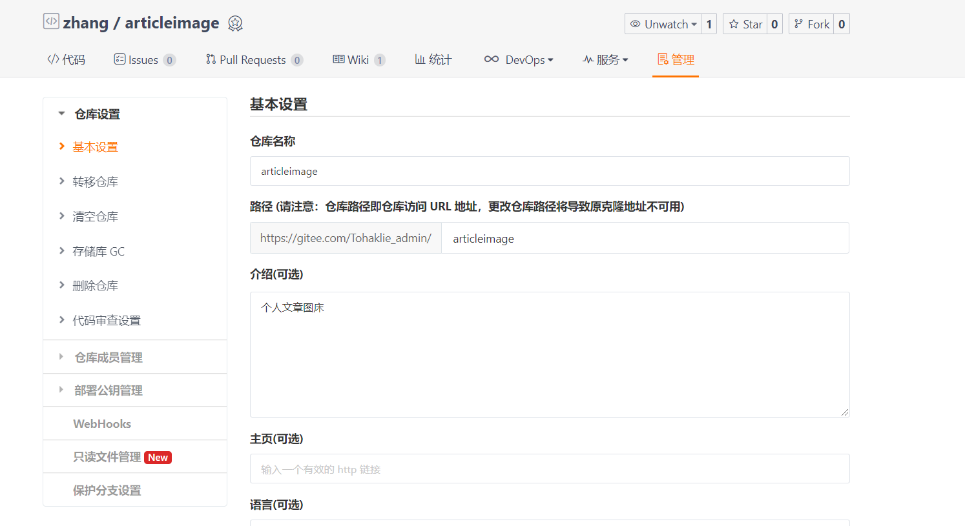Click the articleimage repository title link
This screenshot has width=965, height=526.
point(172,23)
